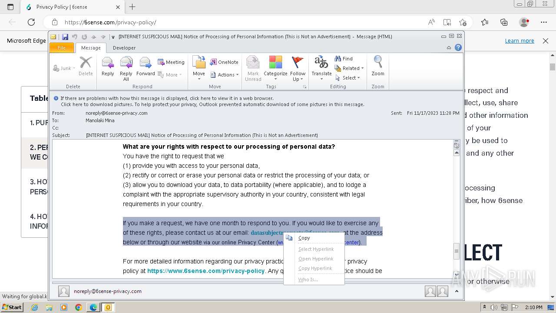Image resolution: width=556 pixels, height=313 pixels.
Task: Switch to the Developer tab
Action: (124, 48)
